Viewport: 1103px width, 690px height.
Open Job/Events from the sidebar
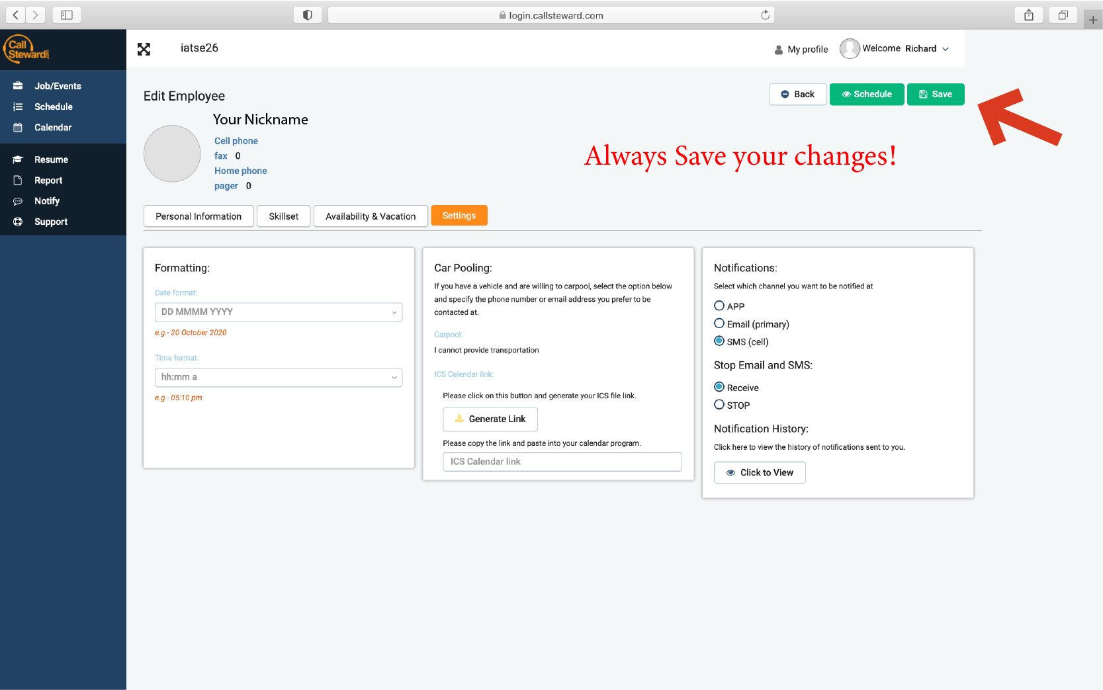58,86
